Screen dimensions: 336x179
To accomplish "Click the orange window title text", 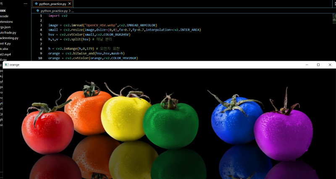I will [x=14, y=65].
